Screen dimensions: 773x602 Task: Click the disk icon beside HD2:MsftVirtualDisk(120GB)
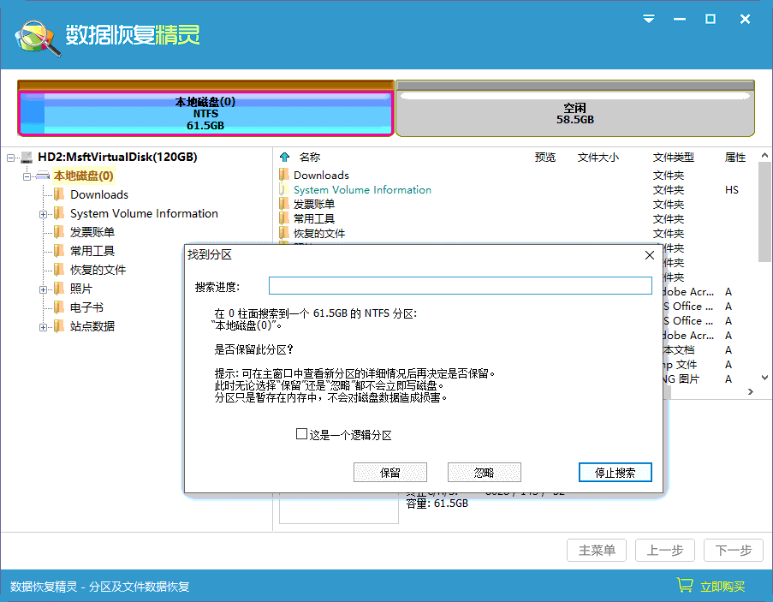[25, 157]
